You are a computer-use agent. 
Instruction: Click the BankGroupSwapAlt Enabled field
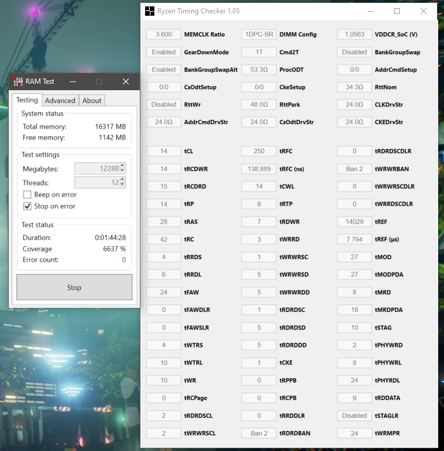[x=164, y=70]
